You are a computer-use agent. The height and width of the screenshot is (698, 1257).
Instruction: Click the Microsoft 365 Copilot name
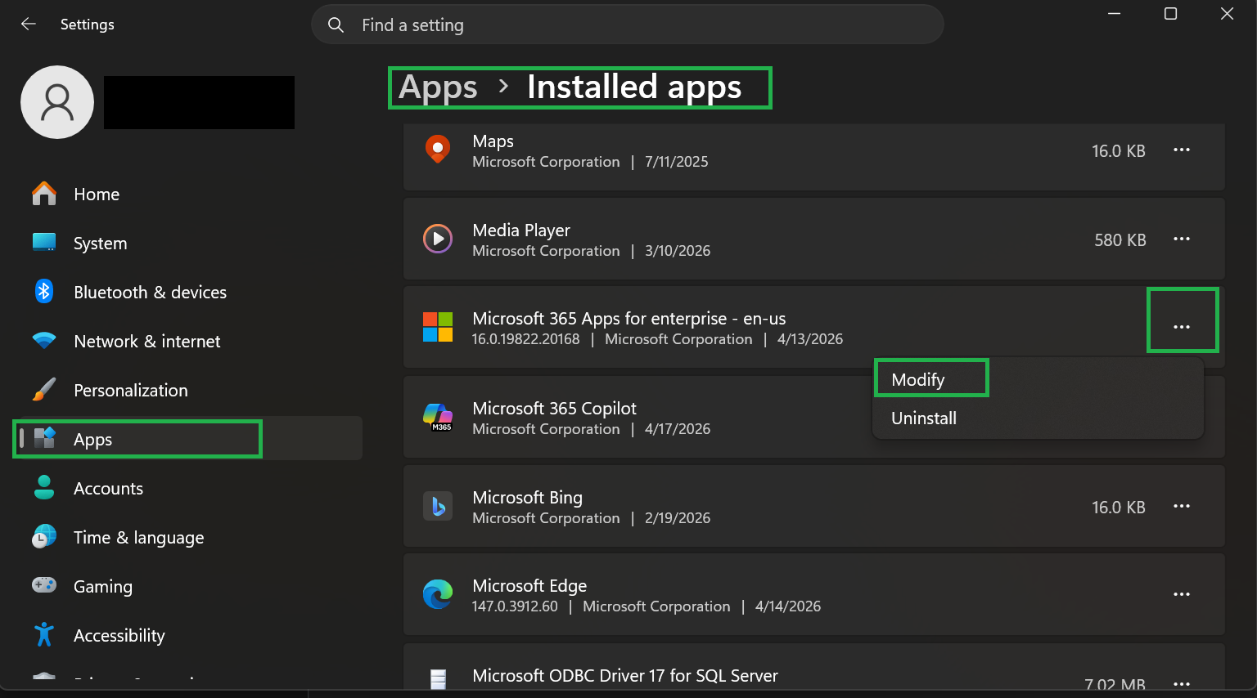[554, 409]
